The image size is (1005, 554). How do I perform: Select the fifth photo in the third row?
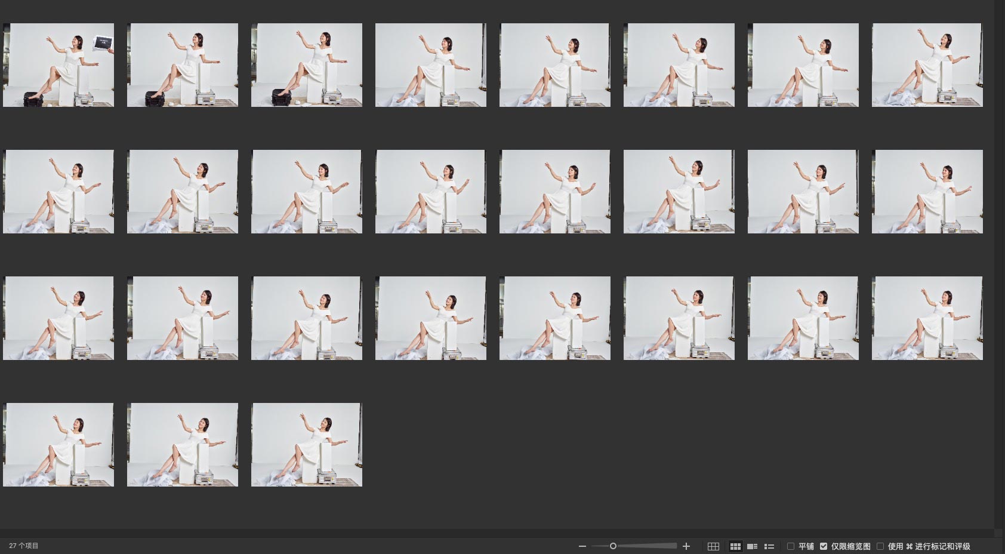coord(554,318)
